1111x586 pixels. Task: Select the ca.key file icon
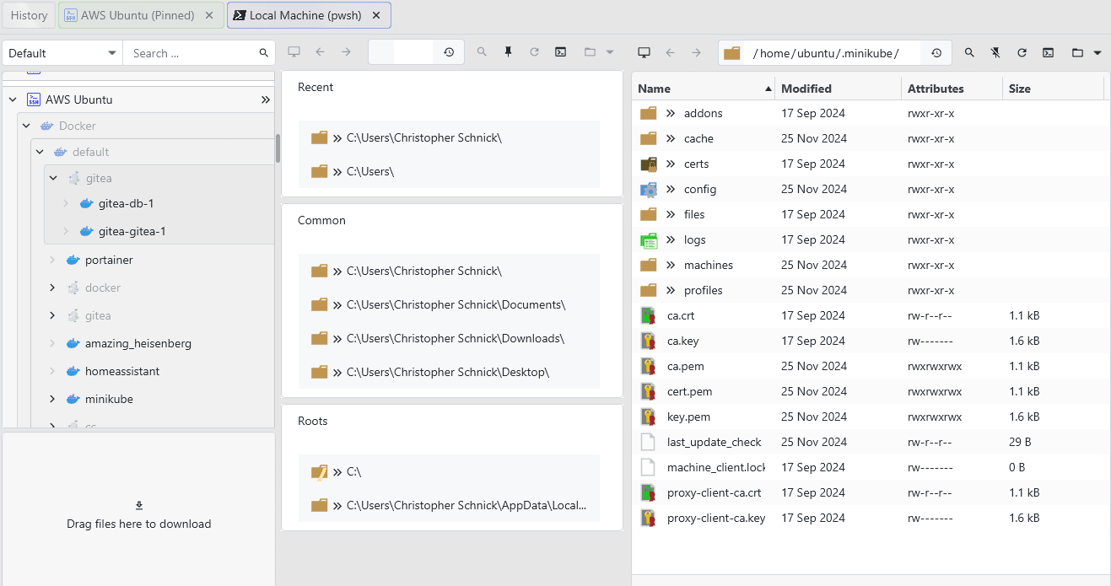click(648, 341)
